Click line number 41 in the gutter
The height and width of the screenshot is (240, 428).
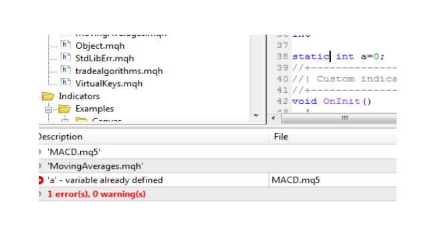click(x=282, y=90)
